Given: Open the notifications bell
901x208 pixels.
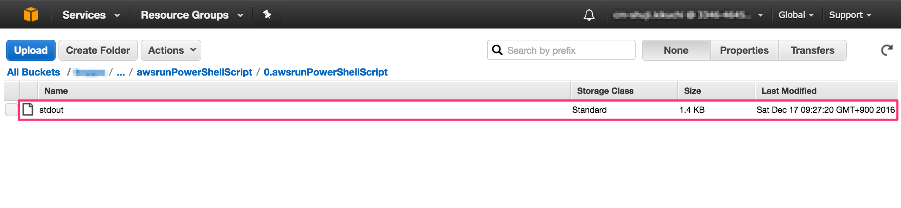Looking at the screenshot, I should 590,14.
